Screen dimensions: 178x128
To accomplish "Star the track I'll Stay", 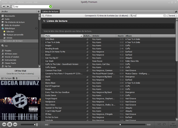I will coord(43,114).
